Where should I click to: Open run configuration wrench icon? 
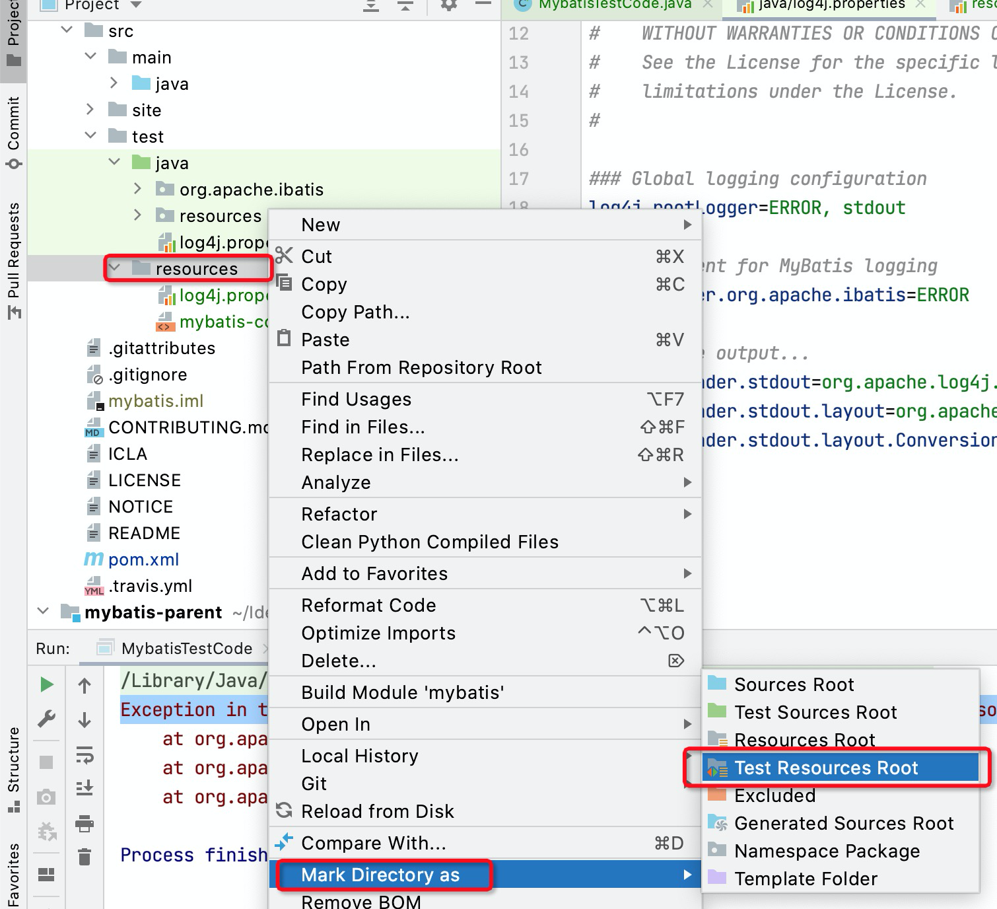point(46,719)
